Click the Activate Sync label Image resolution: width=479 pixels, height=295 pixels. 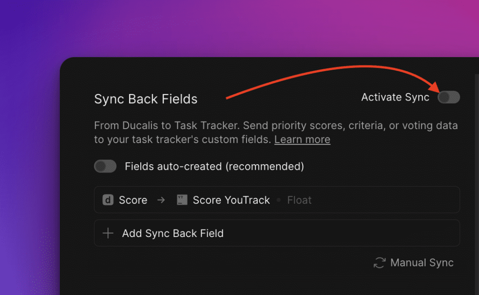pos(395,97)
